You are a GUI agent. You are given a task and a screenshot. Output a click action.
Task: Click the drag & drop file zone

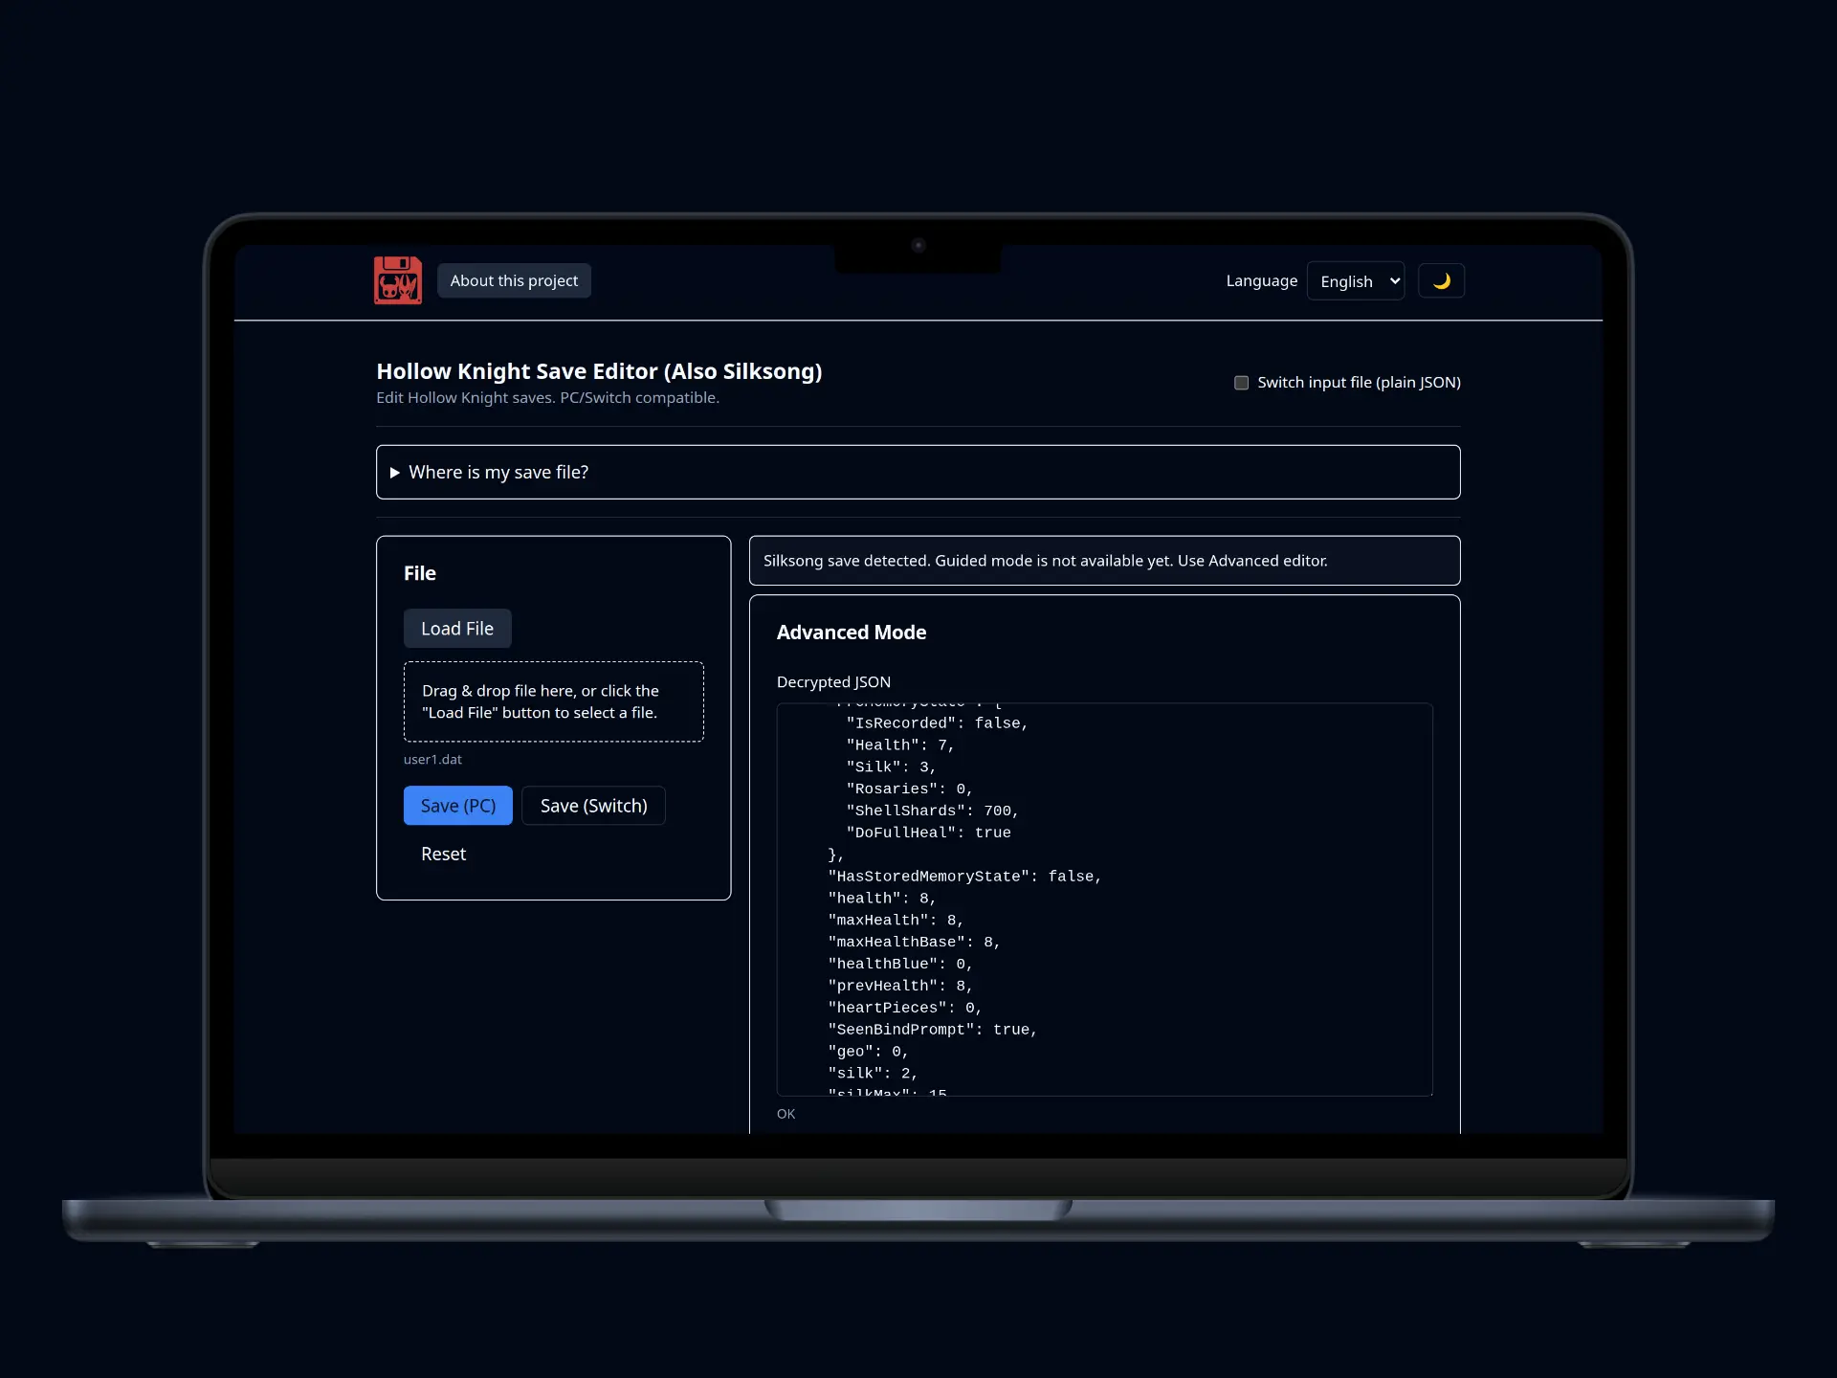[x=553, y=701]
